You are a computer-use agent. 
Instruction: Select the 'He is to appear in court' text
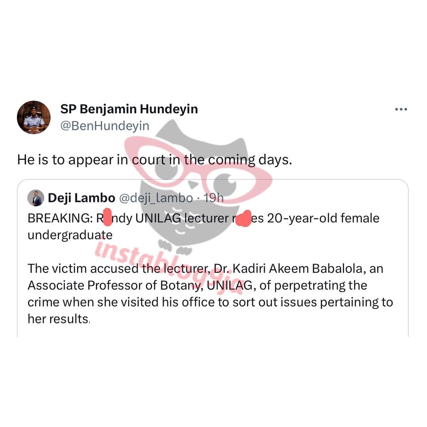point(155,160)
